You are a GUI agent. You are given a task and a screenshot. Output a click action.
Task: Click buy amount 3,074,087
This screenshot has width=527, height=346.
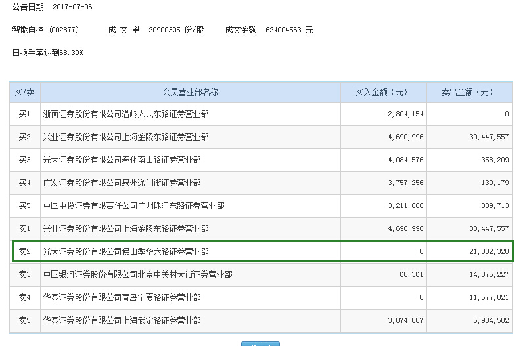[x=405, y=320]
